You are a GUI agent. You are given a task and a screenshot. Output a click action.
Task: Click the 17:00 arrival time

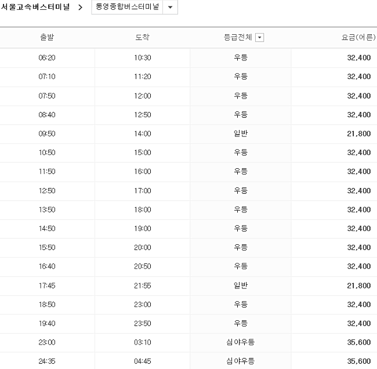coord(143,191)
